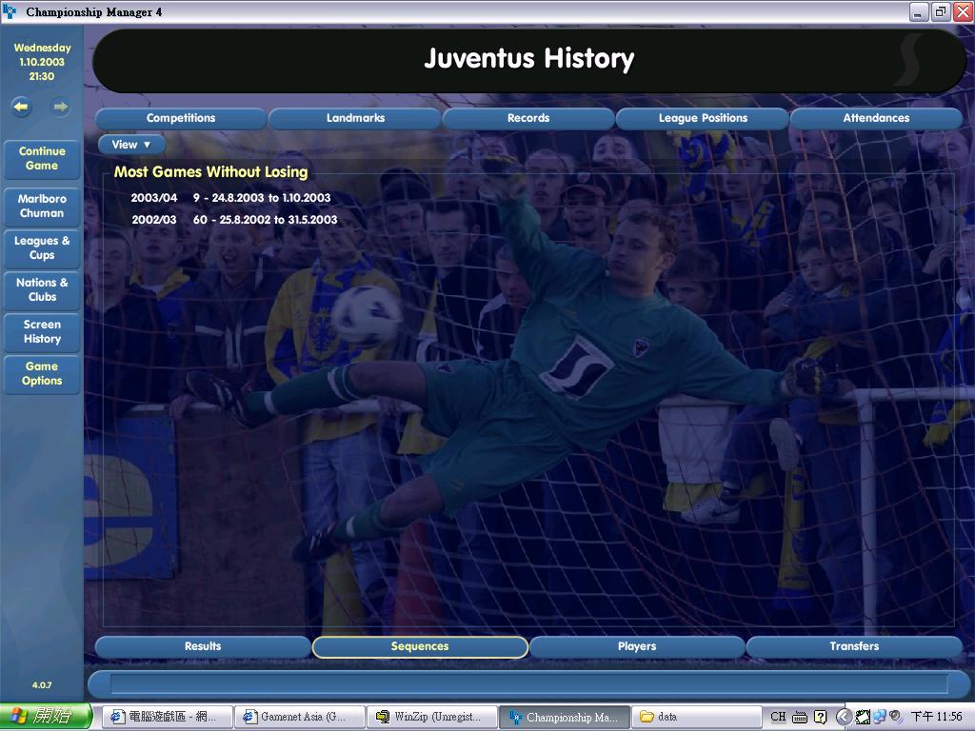Open the Records tab
The height and width of the screenshot is (731, 975).
(x=528, y=118)
